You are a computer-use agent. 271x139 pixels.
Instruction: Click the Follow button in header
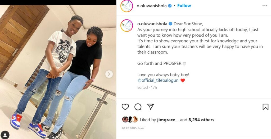pos(184,6)
